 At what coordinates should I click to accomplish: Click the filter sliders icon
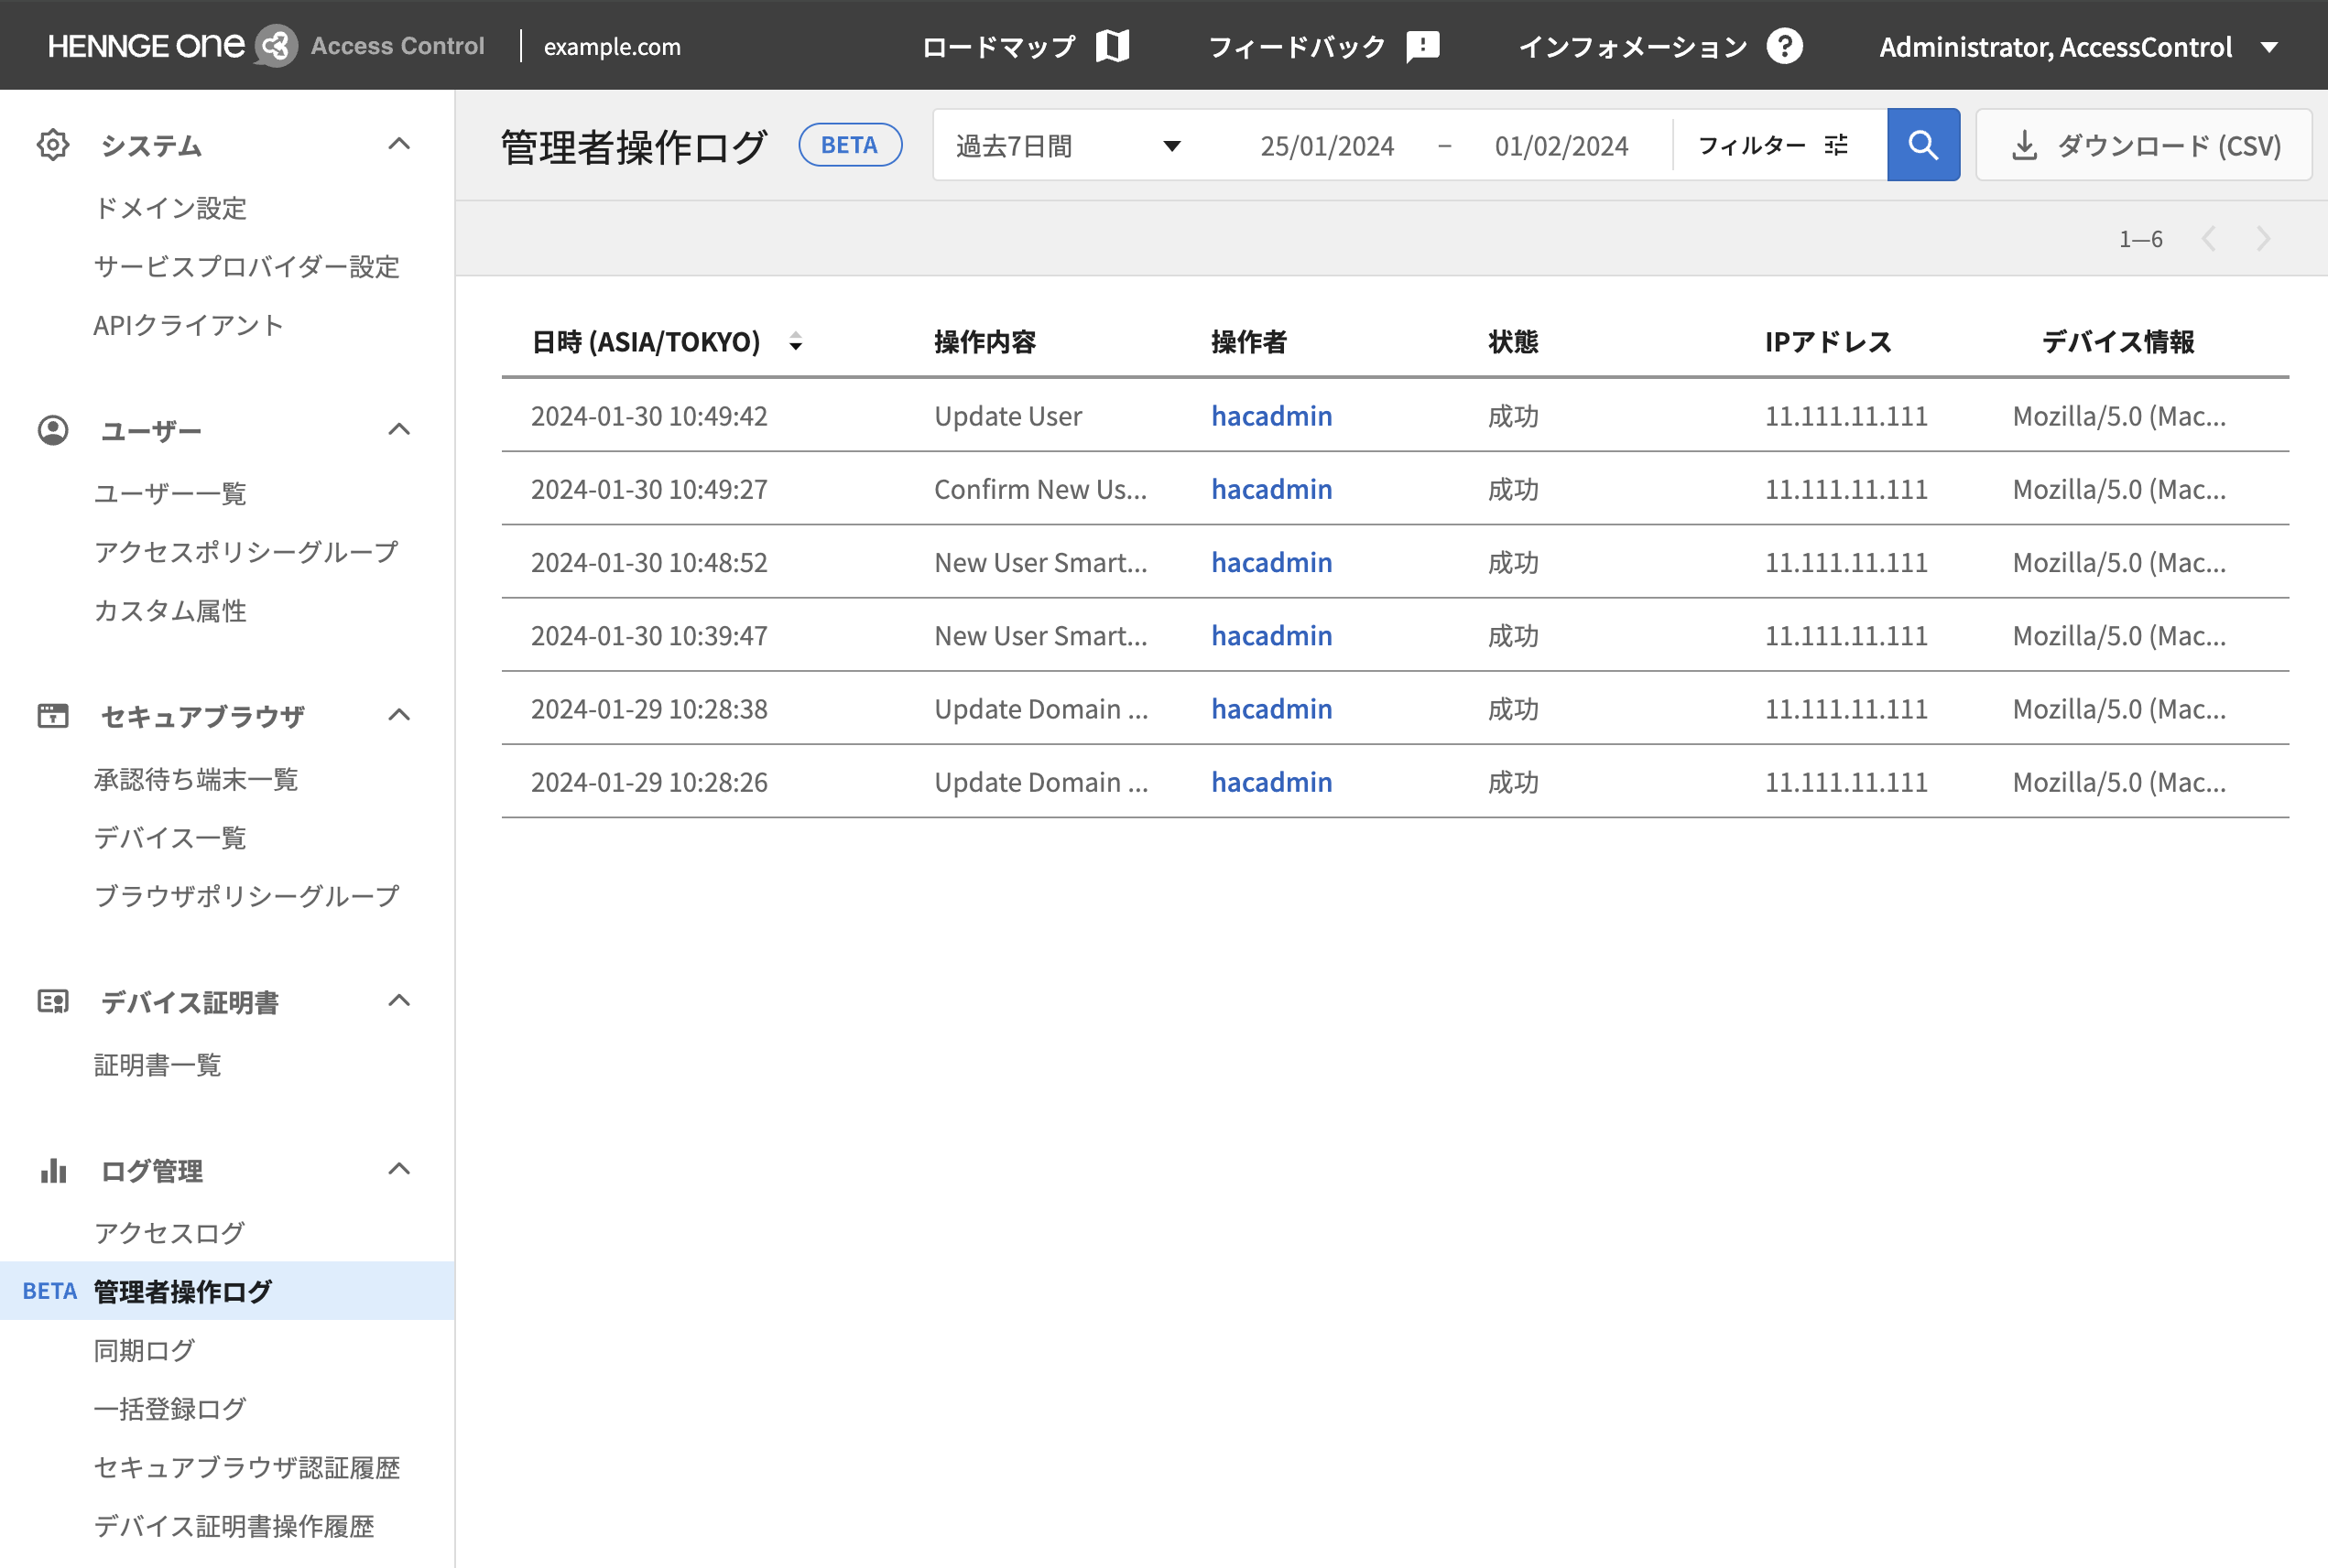click(x=1836, y=146)
